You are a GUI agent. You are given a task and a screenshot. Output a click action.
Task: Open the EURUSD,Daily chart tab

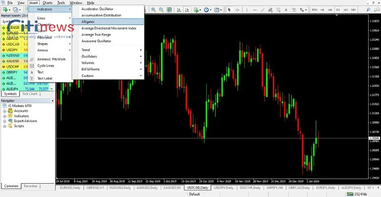[x=70, y=188]
